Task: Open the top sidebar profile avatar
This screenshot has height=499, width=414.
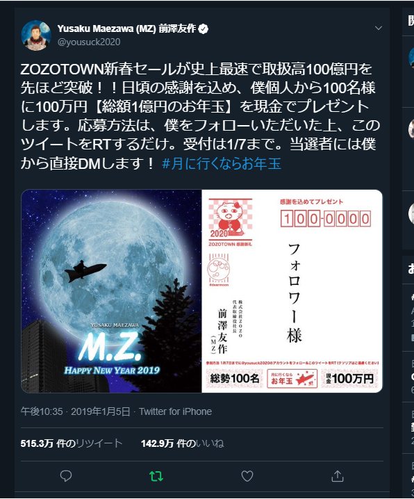Action: (x=411, y=58)
